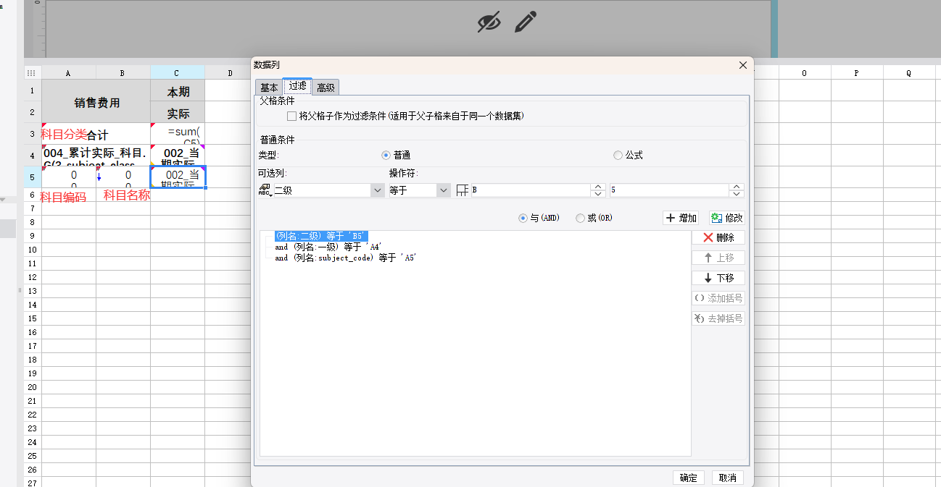Click cell A3 containing 合计
This screenshot has width=941, height=487.
[x=96, y=135]
